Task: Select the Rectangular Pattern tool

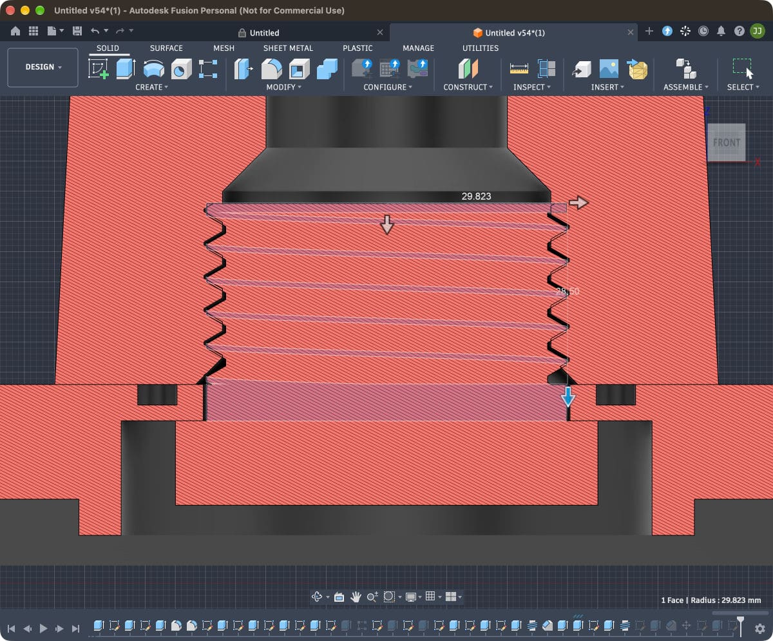Action: tap(208, 68)
